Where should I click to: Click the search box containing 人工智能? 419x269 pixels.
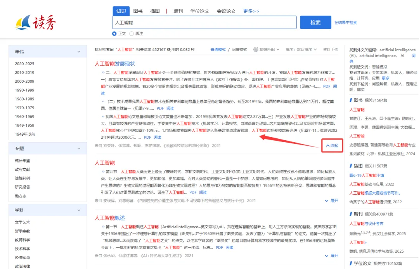pyautogui.click(x=204, y=23)
